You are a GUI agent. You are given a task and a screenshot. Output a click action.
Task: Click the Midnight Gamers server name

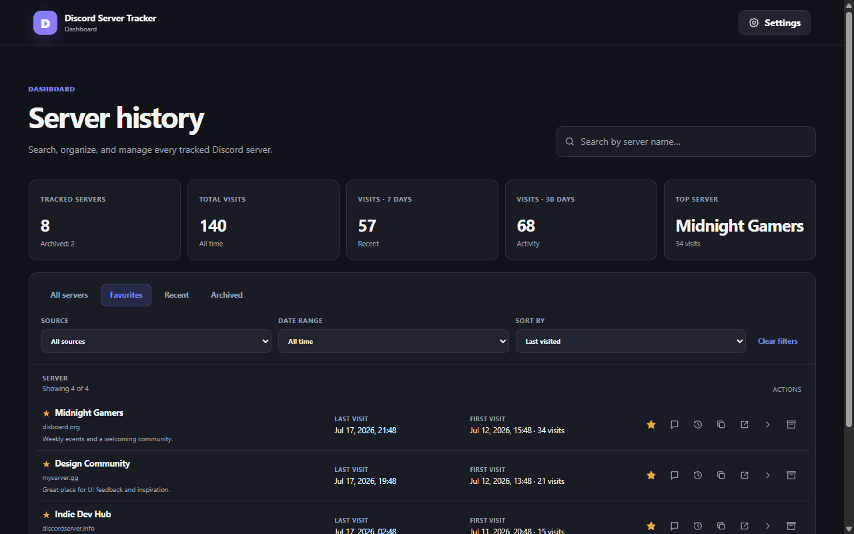point(89,413)
